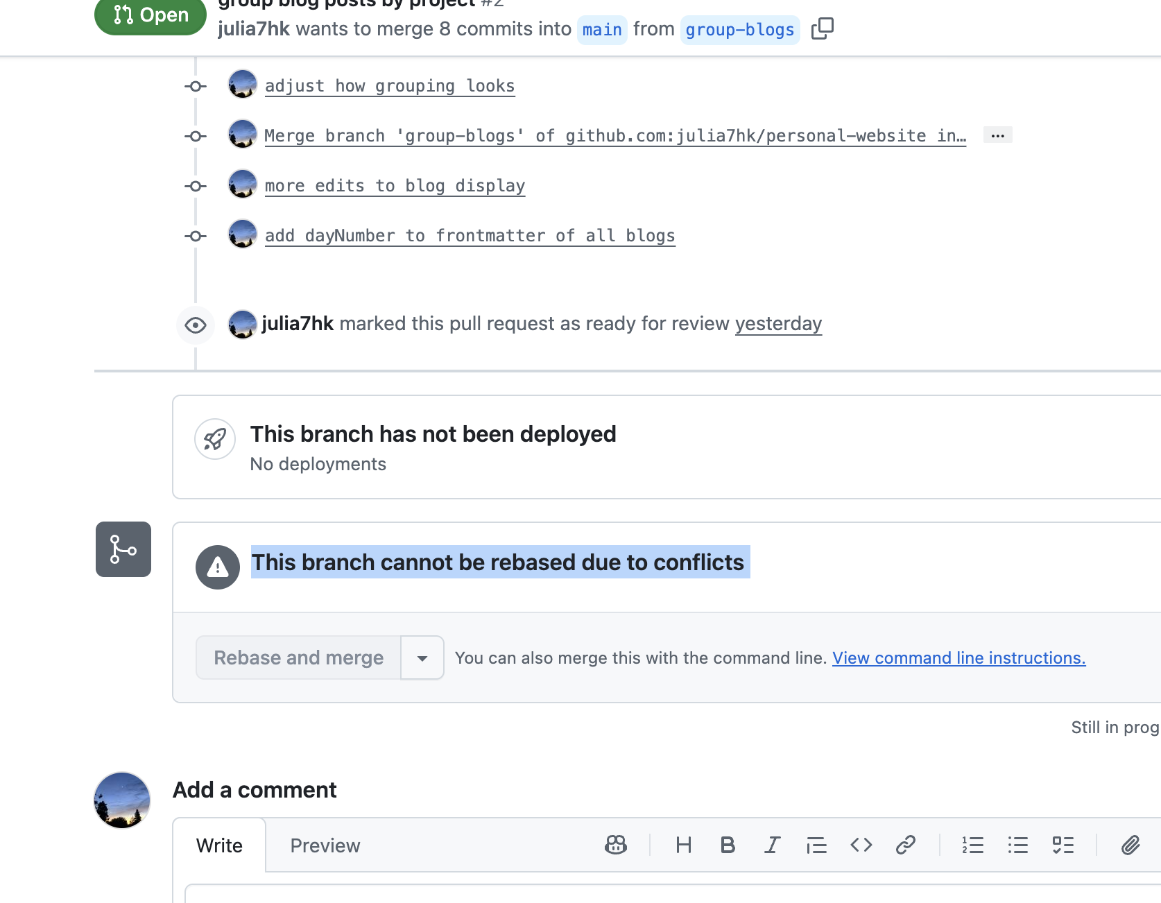Add a hyperlink using the link icon
The image size is (1161, 903).
click(x=905, y=845)
